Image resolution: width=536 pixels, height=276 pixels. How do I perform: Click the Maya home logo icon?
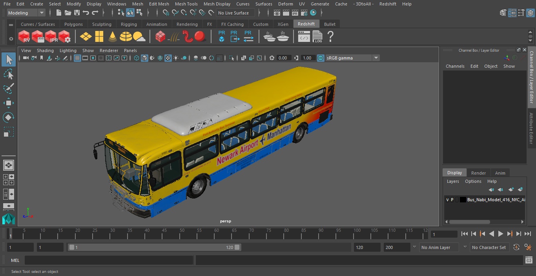(x=8, y=219)
